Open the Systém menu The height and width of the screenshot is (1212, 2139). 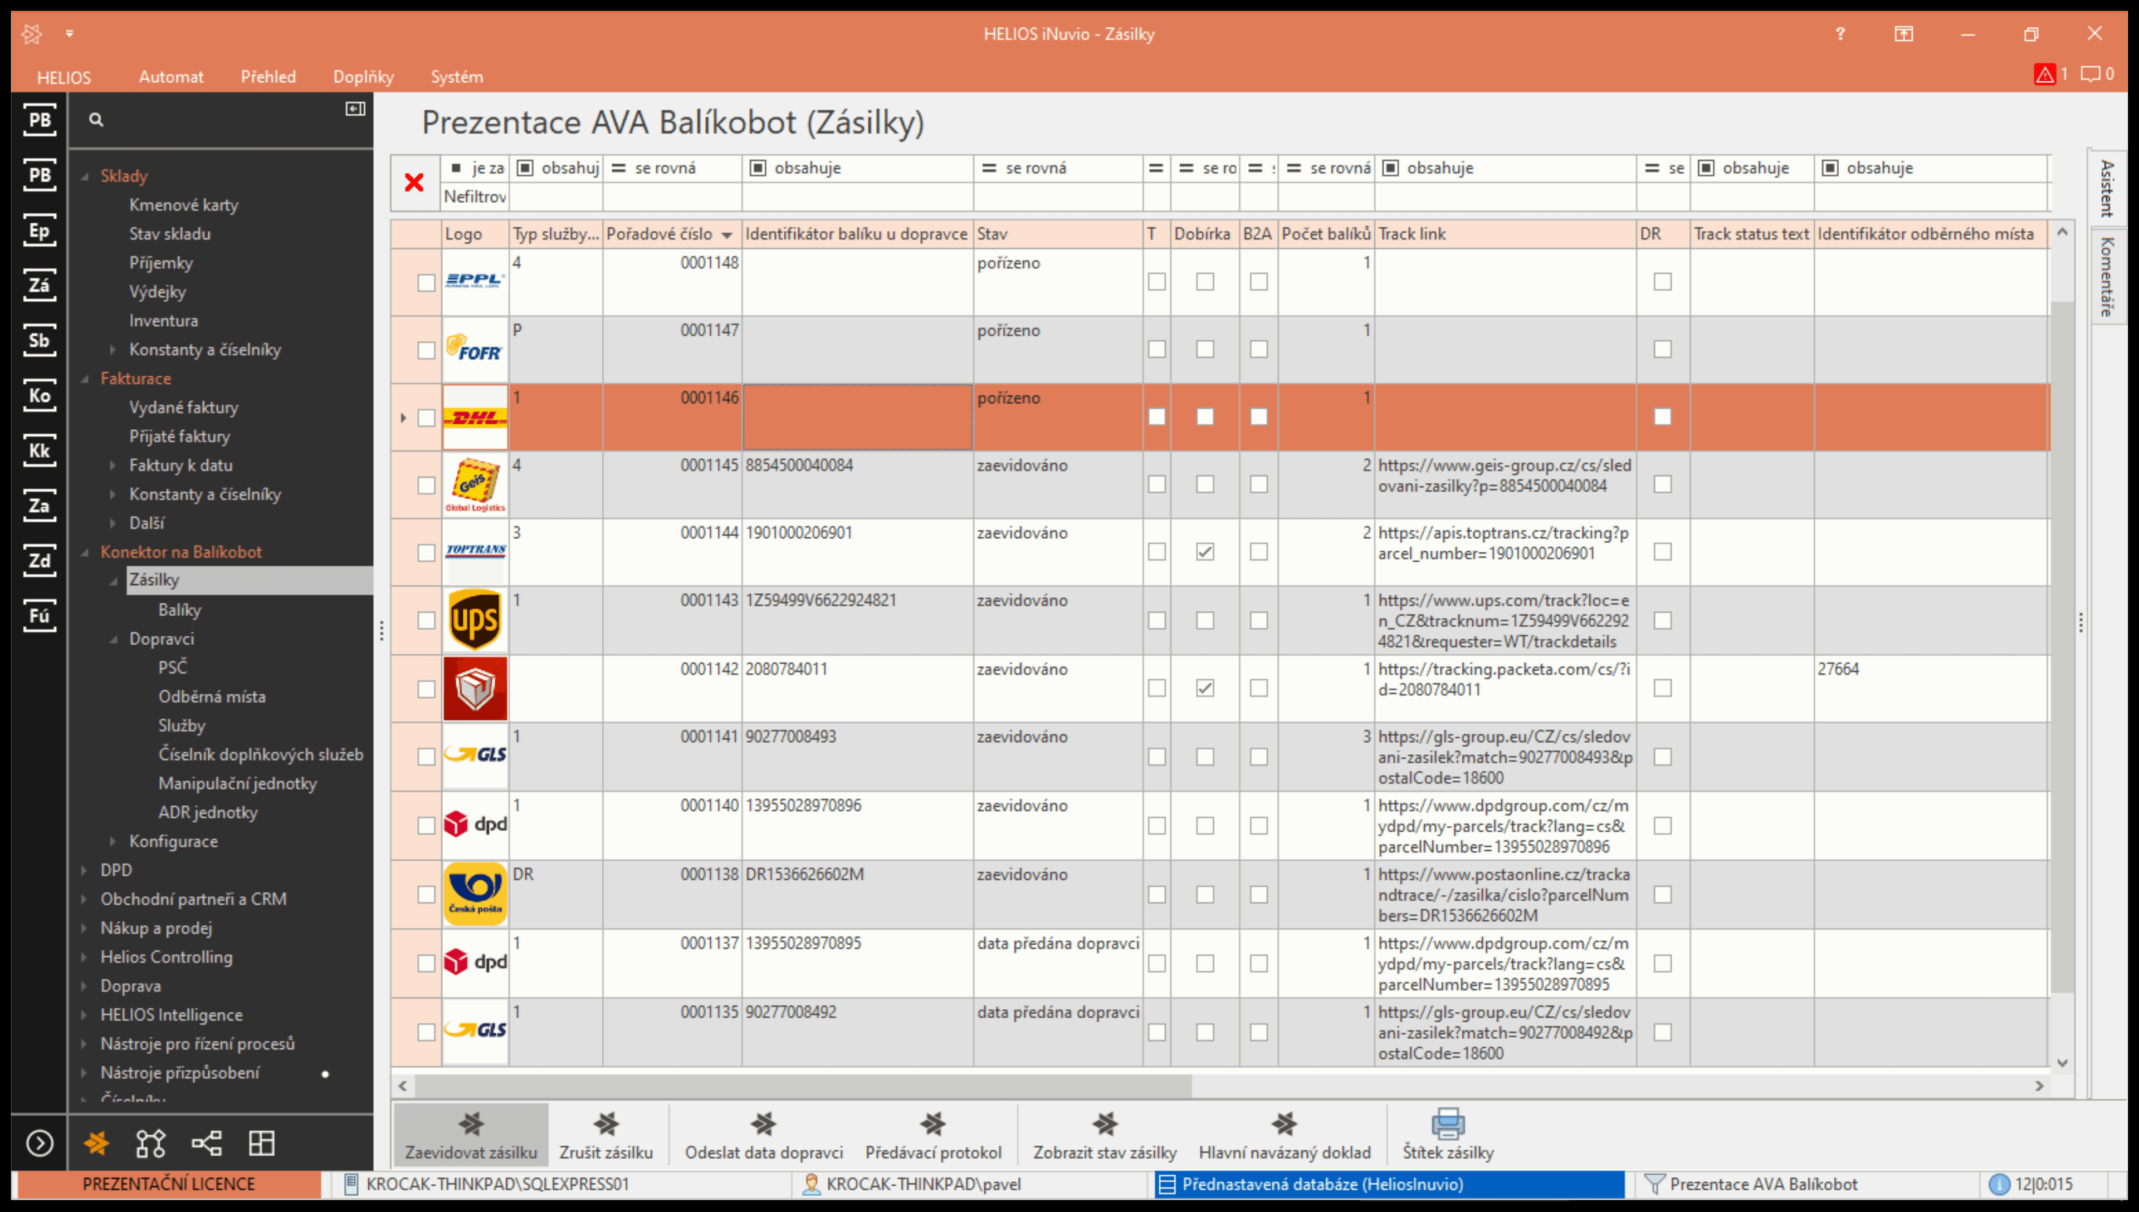(456, 77)
